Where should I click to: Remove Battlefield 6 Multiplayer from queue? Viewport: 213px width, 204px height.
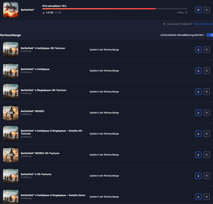coord(207,70)
